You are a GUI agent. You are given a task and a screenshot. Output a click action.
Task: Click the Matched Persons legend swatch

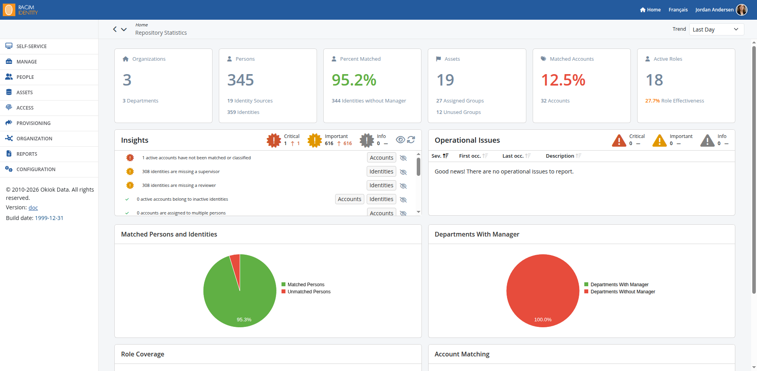(x=283, y=284)
